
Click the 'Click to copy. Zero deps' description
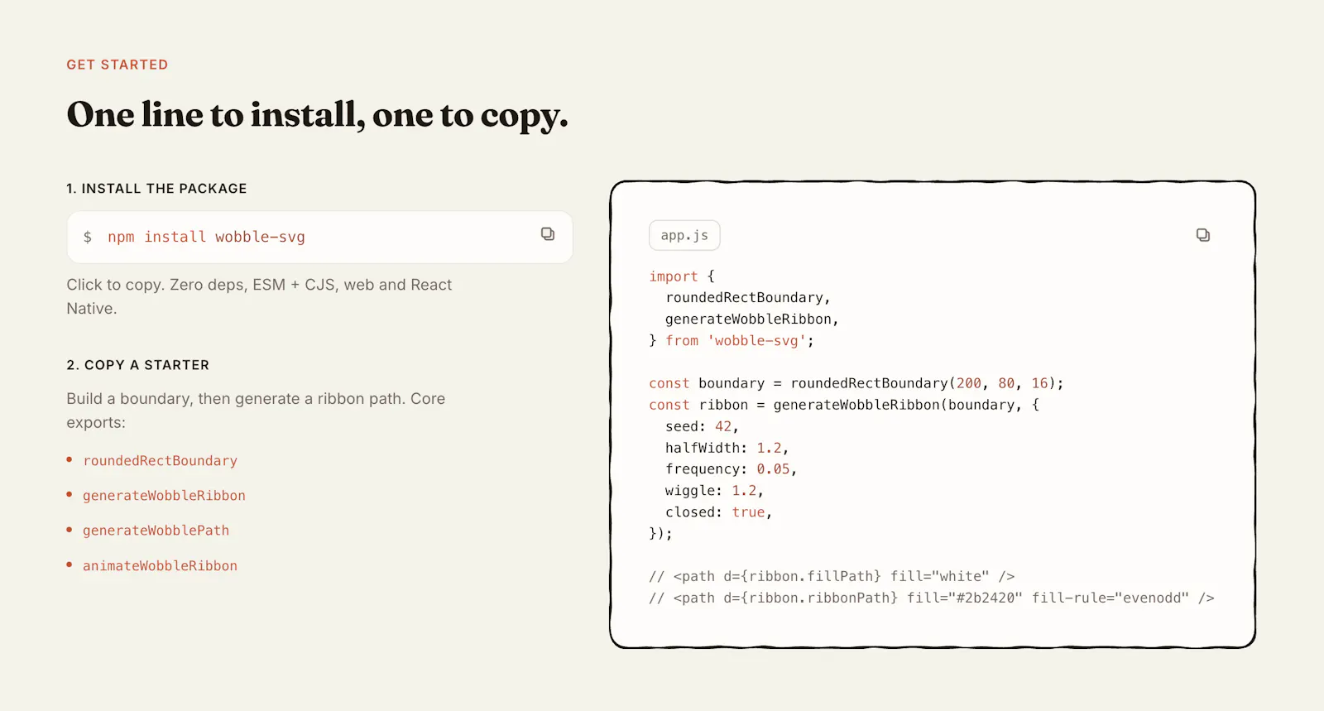coord(259,296)
